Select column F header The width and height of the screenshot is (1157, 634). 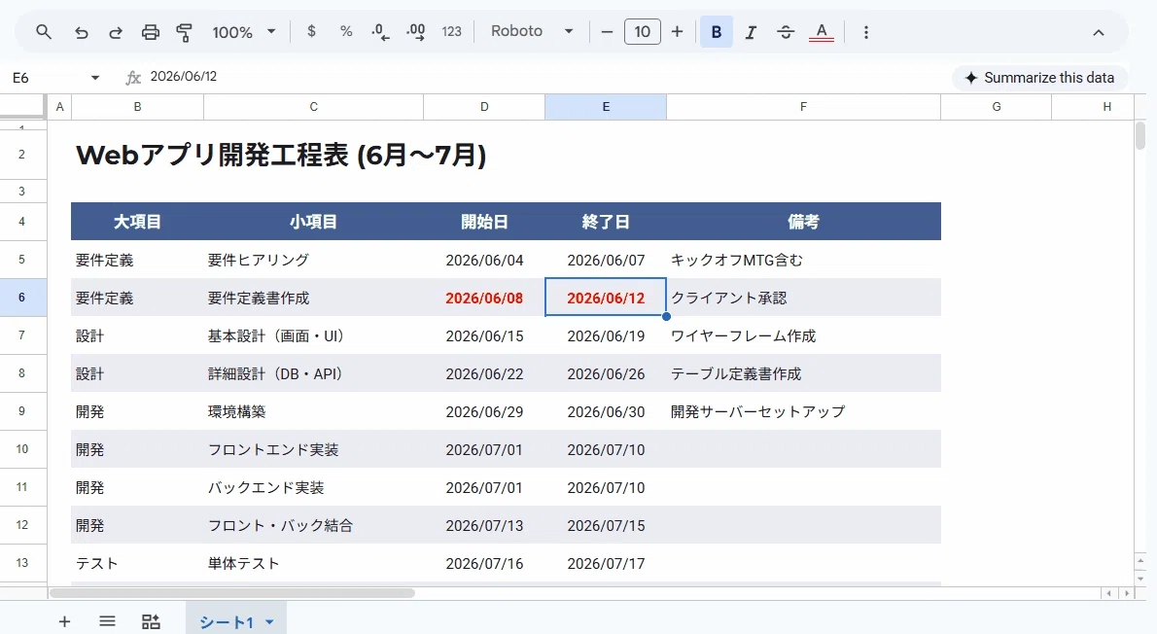(803, 107)
